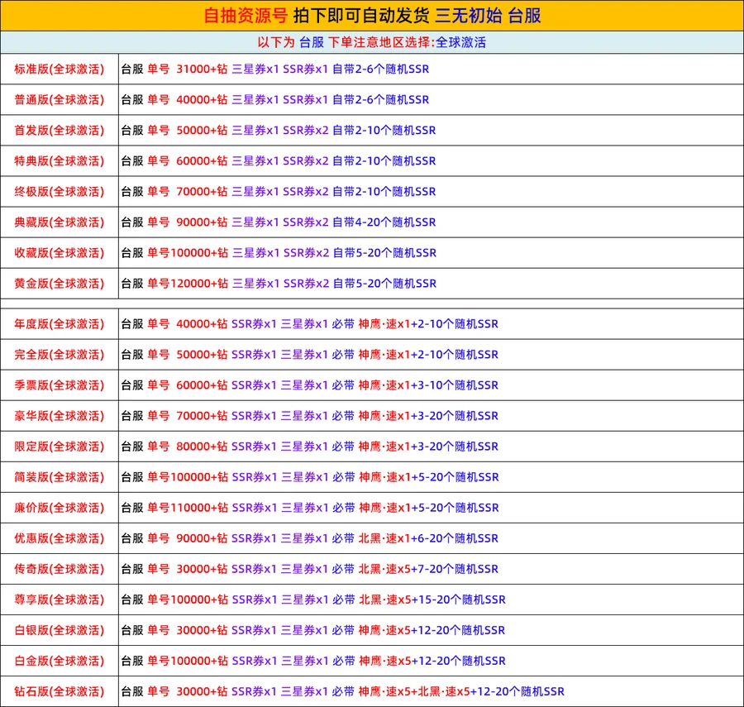Viewport: 744px width, 707px height.
Task: Click the 限定版(全球激活) row label
Action: tap(60, 447)
